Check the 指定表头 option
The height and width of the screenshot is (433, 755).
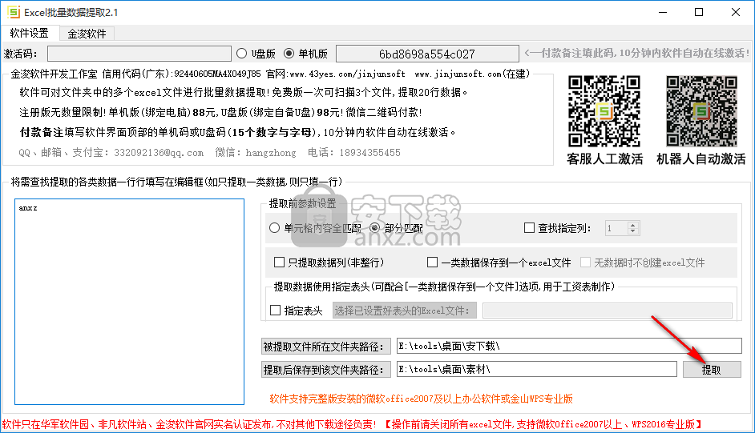click(276, 311)
